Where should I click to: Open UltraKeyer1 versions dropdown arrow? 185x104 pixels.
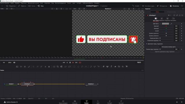[x=171, y=15]
